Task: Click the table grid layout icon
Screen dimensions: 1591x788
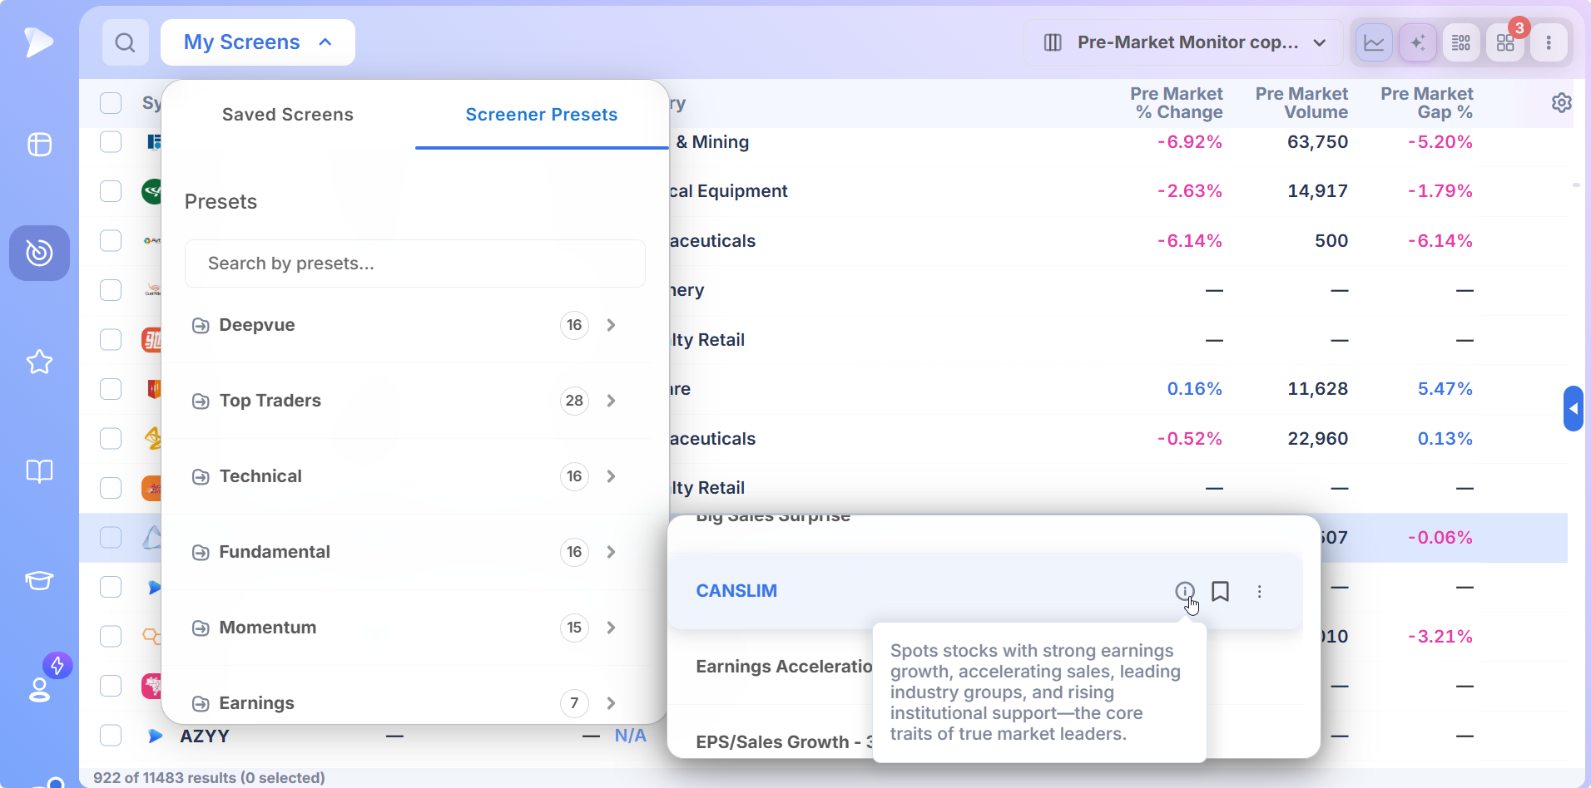Action: point(1461,42)
